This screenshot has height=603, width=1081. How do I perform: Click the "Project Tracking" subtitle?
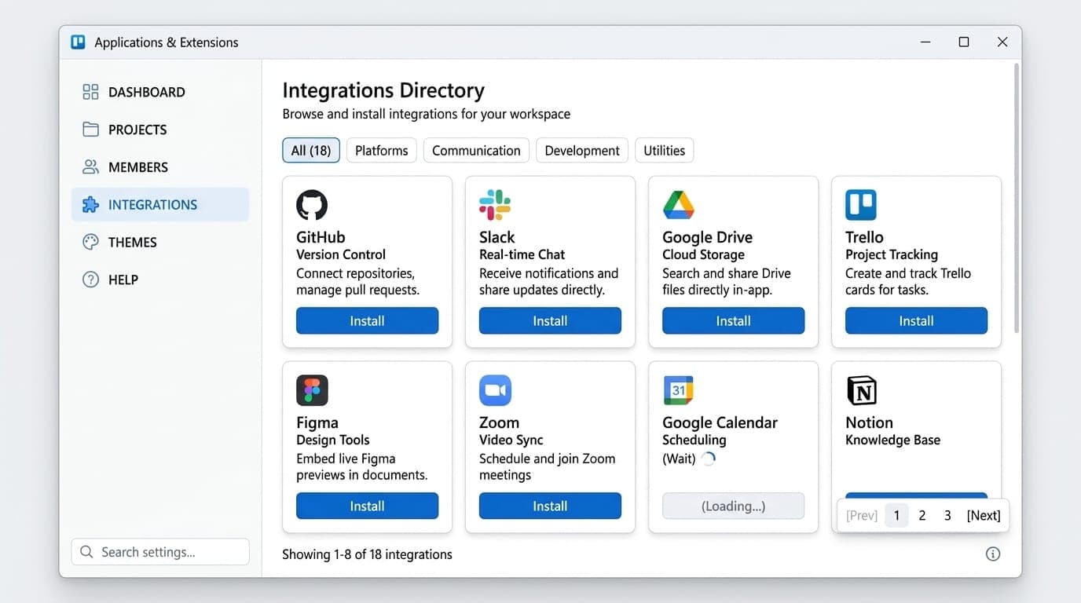pyautogui.click(x=892, y=254)
